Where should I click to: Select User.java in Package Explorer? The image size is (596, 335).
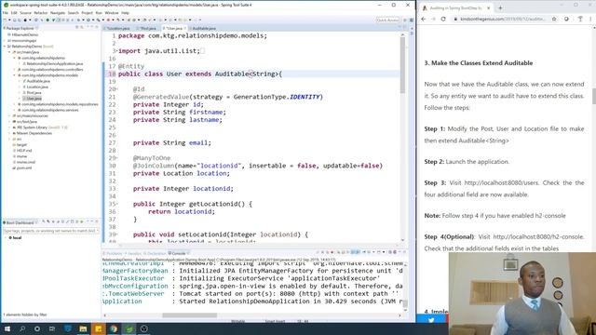click(x=34, y=99)
